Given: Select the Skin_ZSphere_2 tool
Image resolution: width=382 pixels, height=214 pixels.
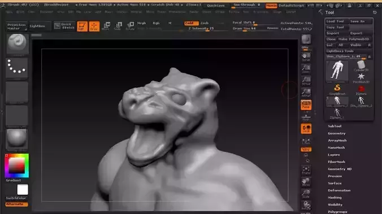Looking at the screenshot, I should click(x=361, y=101).
